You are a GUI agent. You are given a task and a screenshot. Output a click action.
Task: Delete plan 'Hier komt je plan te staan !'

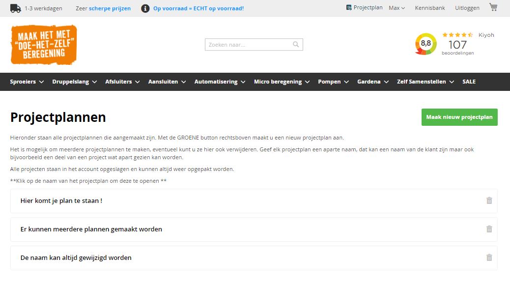pos(489,200)
